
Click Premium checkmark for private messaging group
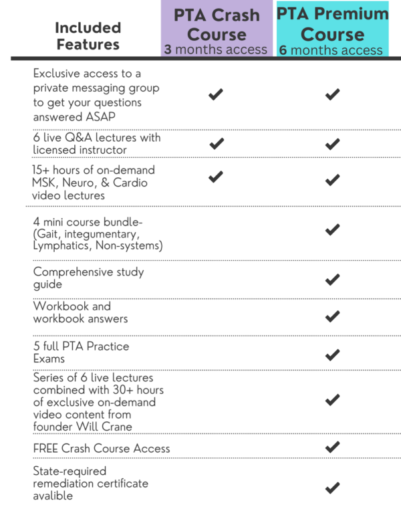332,95
